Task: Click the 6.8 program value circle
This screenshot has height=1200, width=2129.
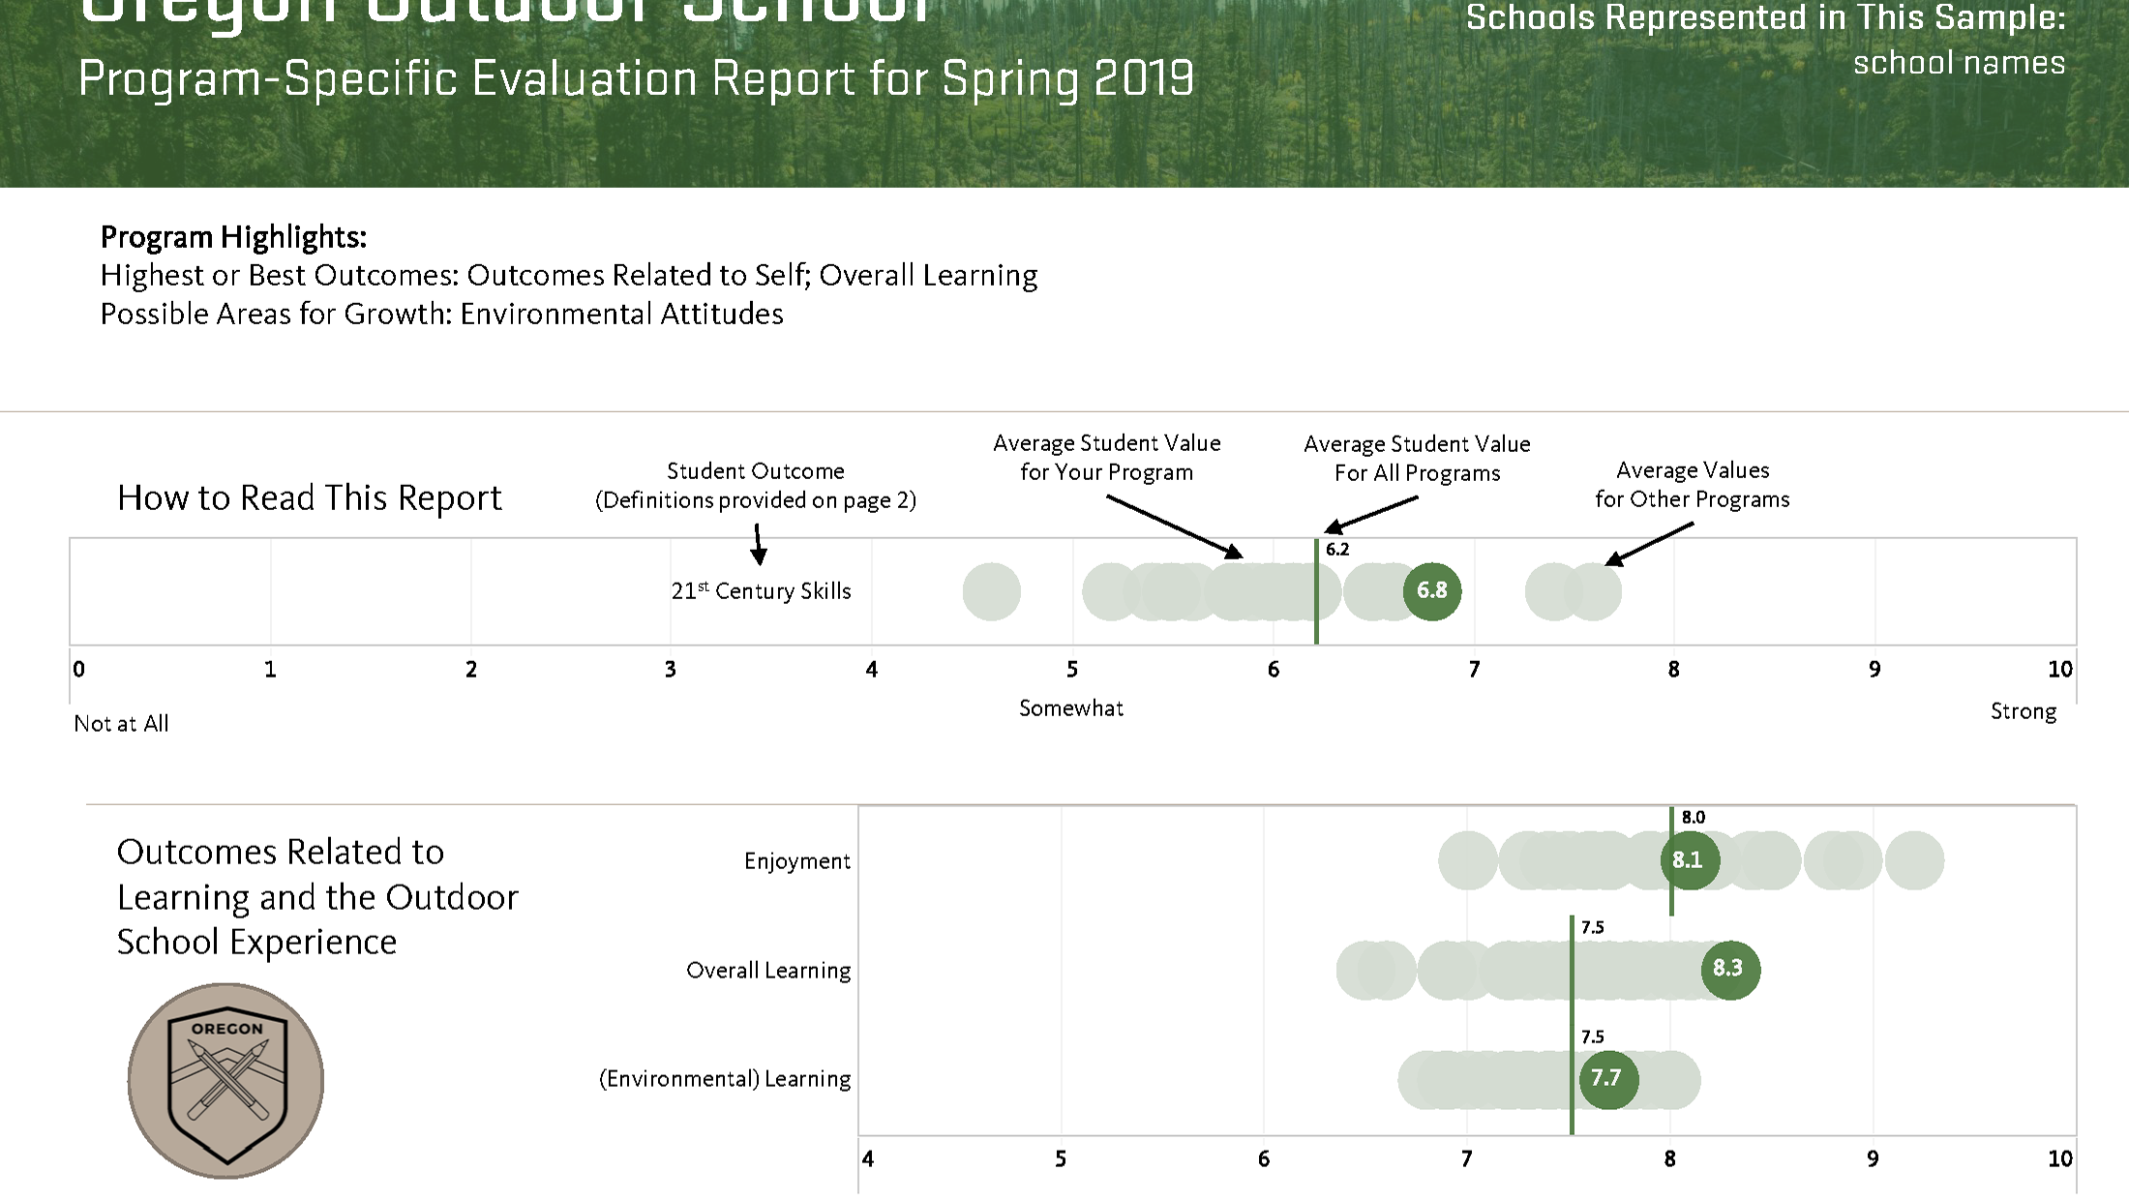Action: (1432, 590)
